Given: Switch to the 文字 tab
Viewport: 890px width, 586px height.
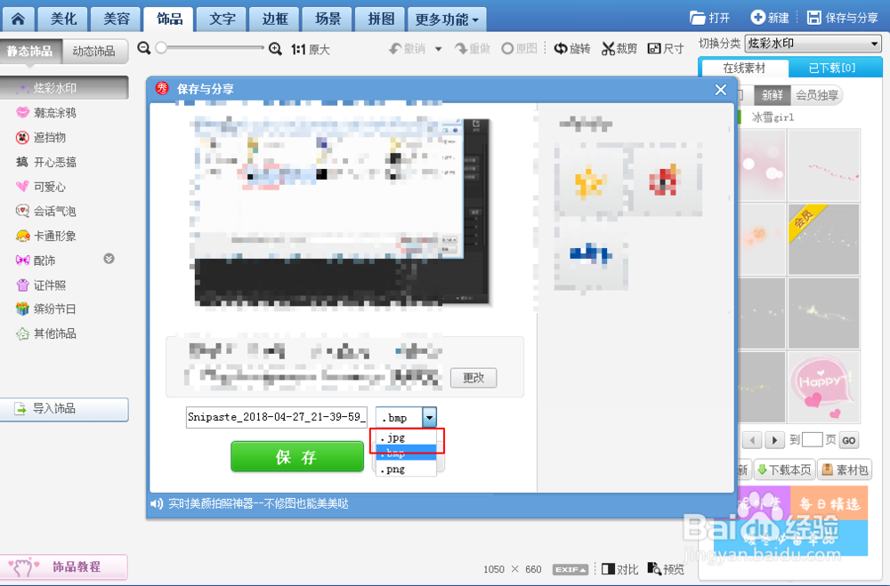Looking at the screenshot, I should pyautogui.click(x=222, y=20).
